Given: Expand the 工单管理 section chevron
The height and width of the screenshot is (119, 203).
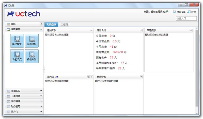Looking at the screenshot, I should 41,96.
